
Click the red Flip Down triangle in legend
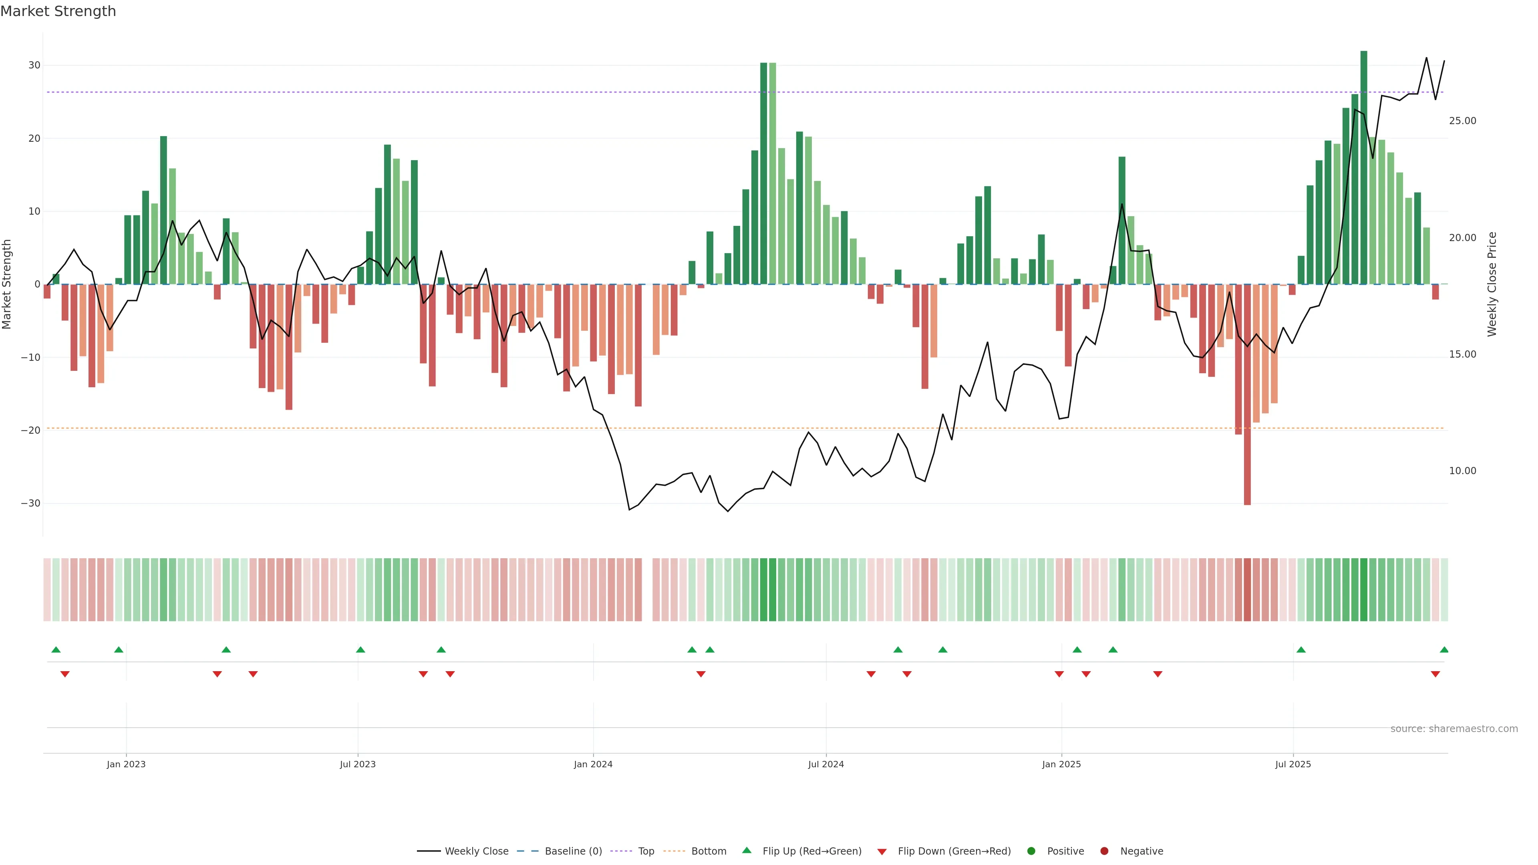[882, 851]
